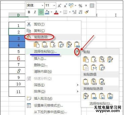
Task: Click Paste Formulas fx icon in context menu
Action: (53, 45)
